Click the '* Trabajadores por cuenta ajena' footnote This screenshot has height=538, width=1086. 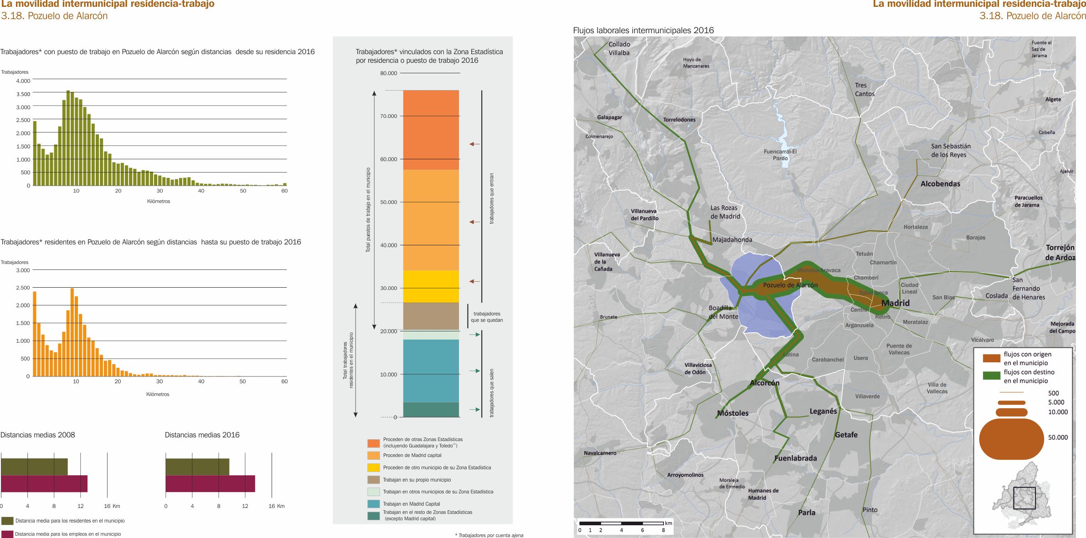(489, 535)
